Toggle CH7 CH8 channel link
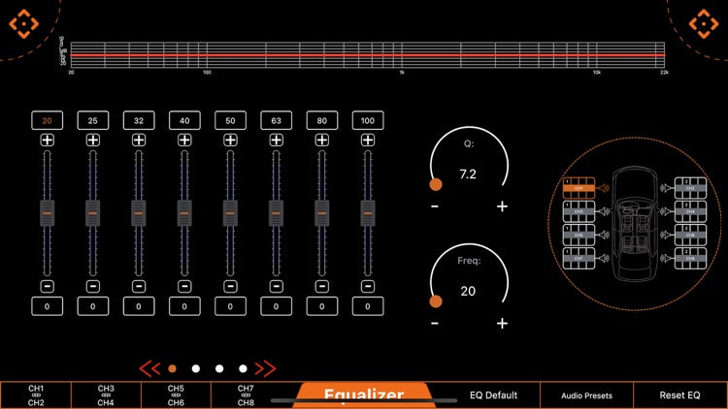Viewport: 728px width, 409px height. [x=246, y=395]
